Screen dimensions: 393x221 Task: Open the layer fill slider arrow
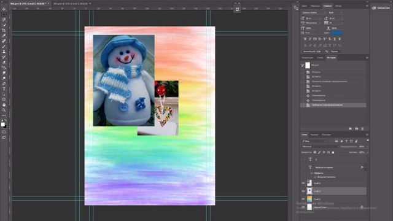pyautogui.click(x=367, y=152)
